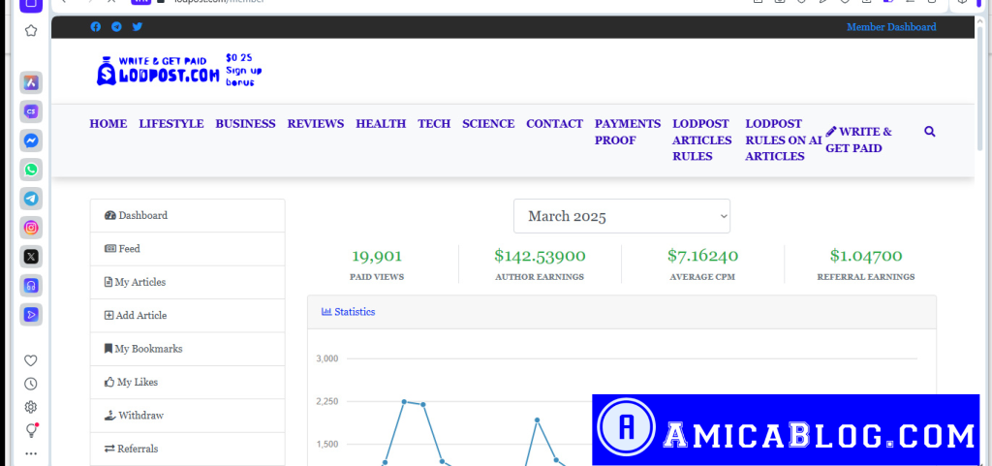Open the PAYMENTS PROOF menu item
This screenshot has width=992, height=466.
627,132
